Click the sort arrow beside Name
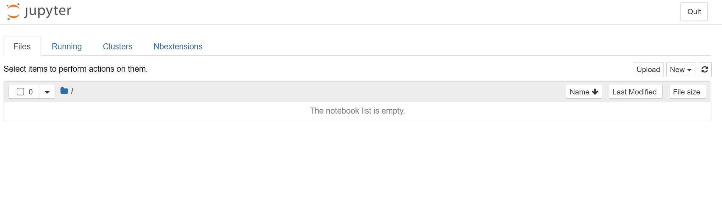 tap(595, 92)
